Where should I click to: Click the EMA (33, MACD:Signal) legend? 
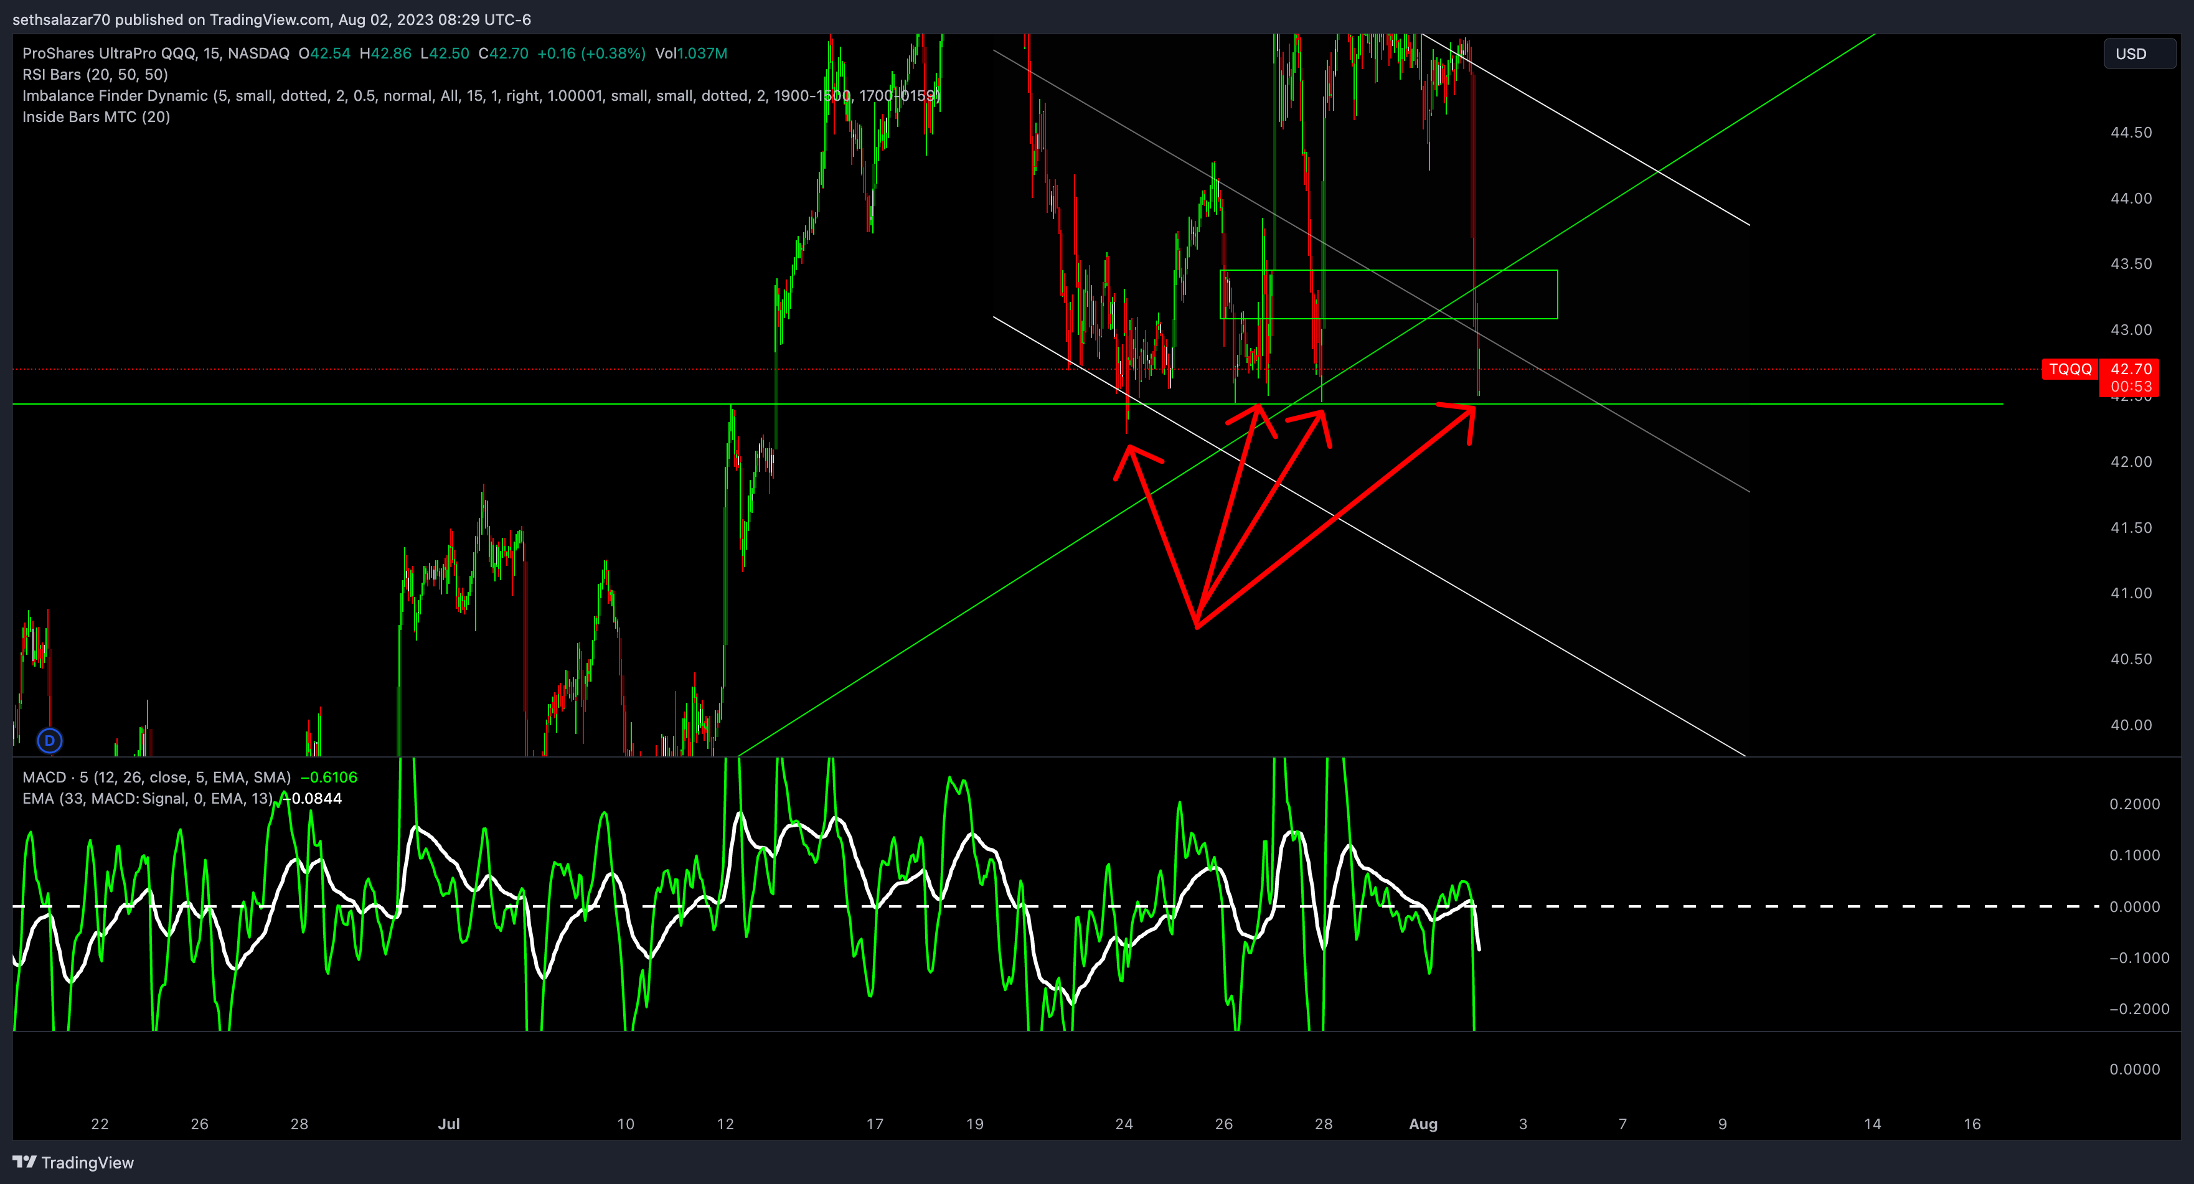click(148, 798)
